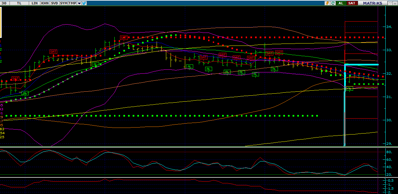Expand the triangle menu next to MATRIKS
The height and width of the screenshot is (194, 398).
pyautogui.click(x=390, y=3)
